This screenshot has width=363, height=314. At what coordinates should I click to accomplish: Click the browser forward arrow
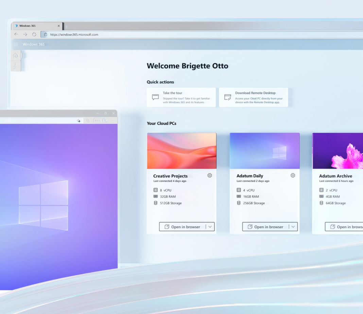pyautogui.click(x=25, y=34)
